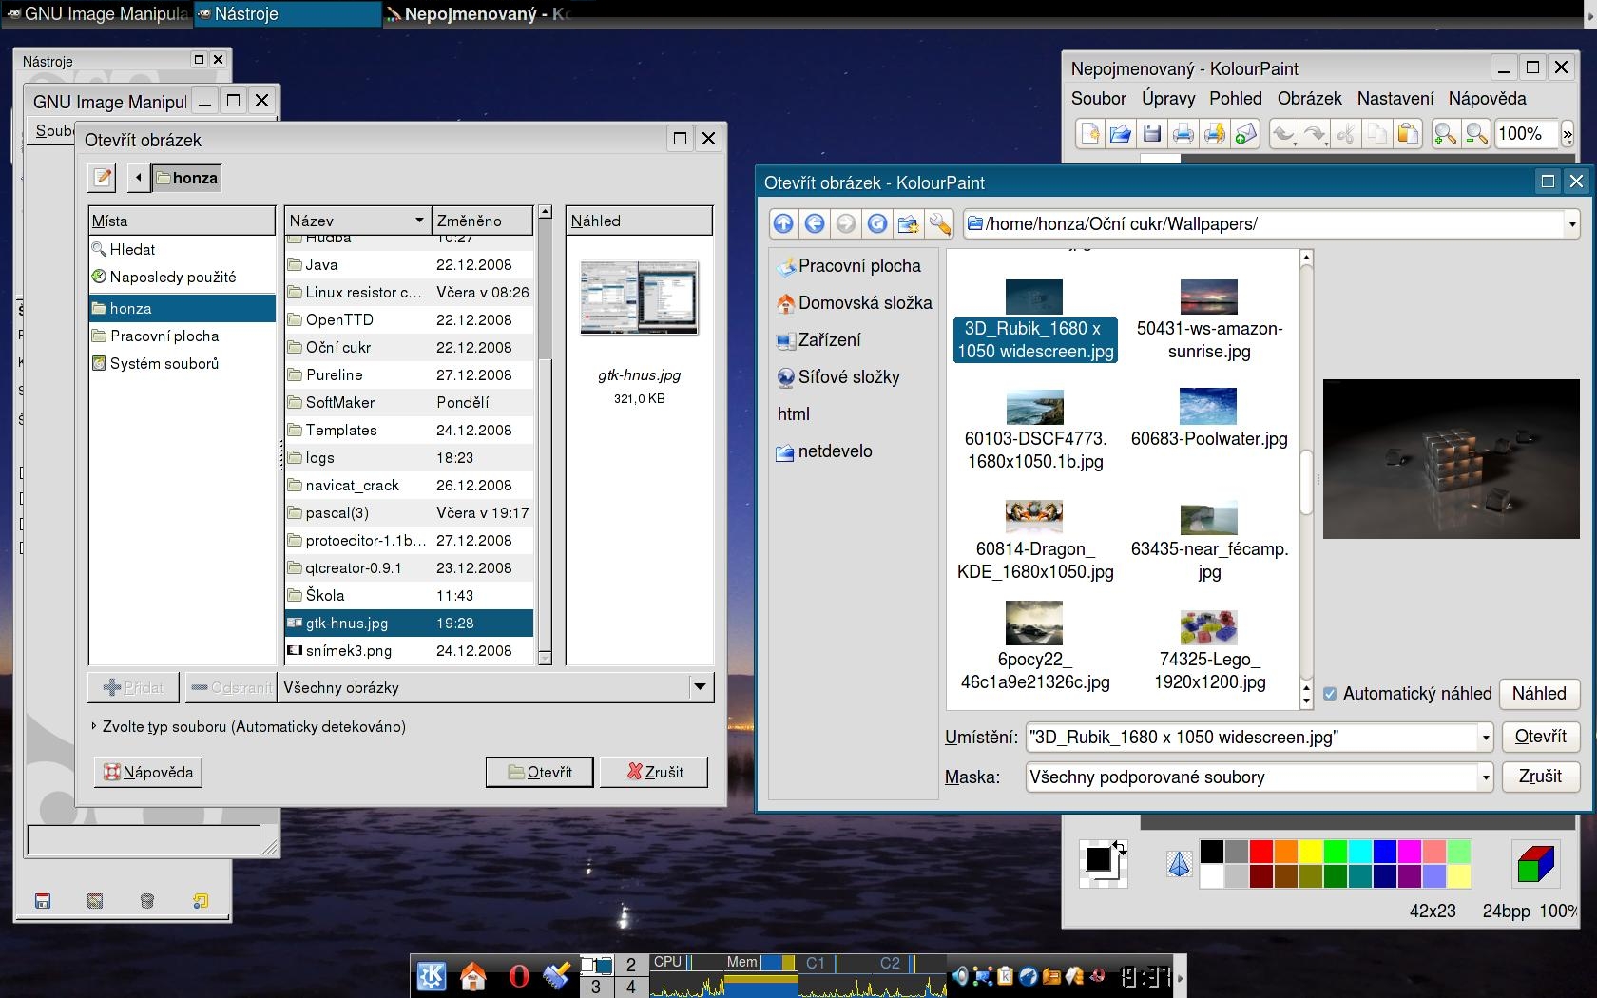Select snímek3.png file row
The width and height of the screenshot is (1597, 998).
point(409,650)
